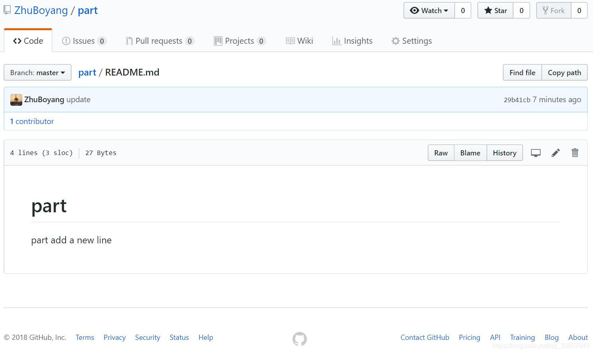The width and height of the screenshot is (593, 353).
Task: View Raw file contents
Action: point(441,153)
